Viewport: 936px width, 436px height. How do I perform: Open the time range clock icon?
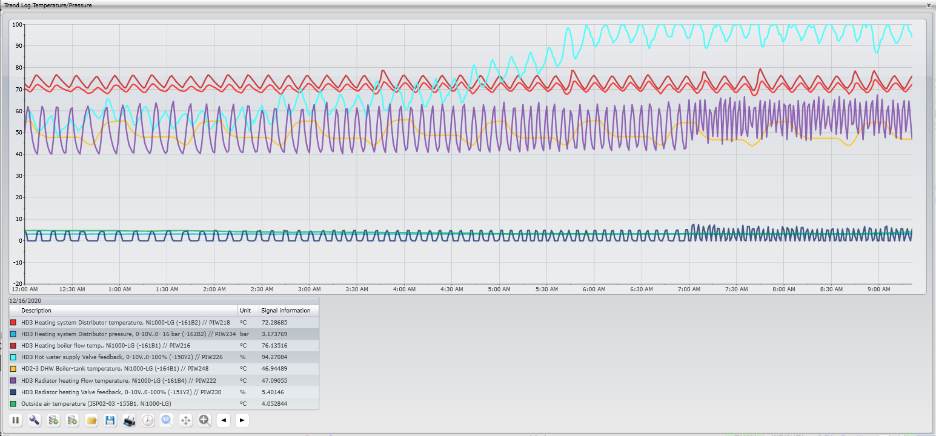click(x=148, y=420)
